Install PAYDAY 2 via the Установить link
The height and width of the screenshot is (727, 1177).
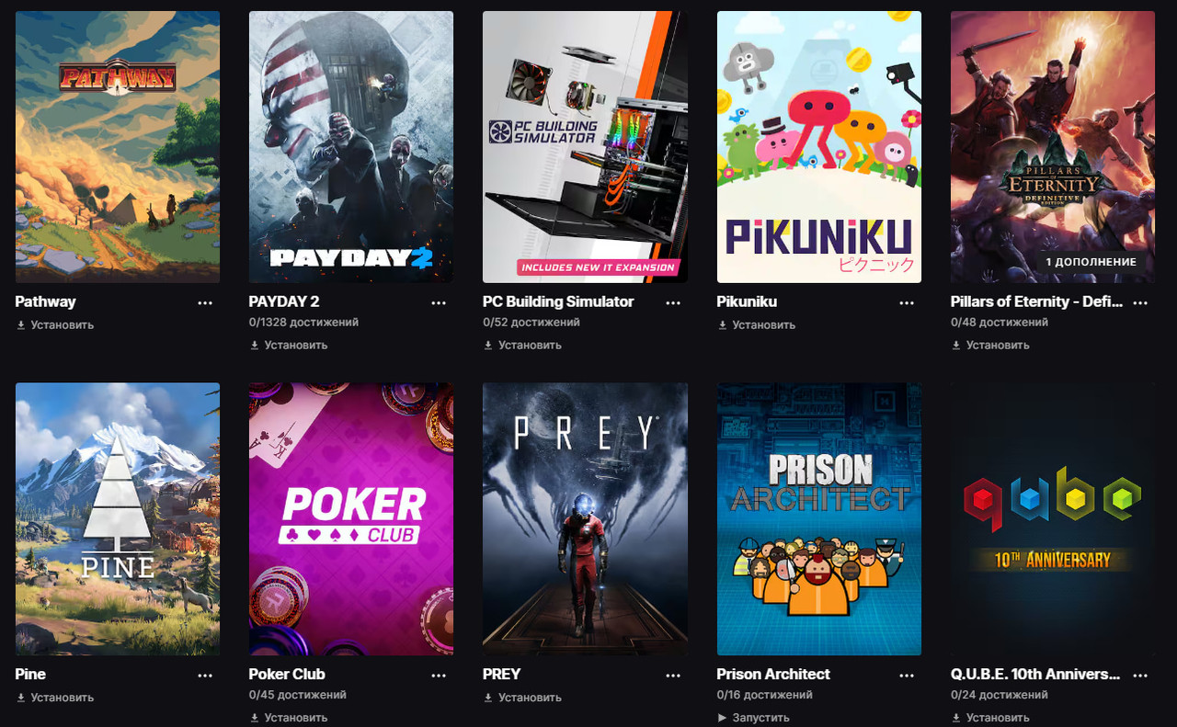289,345
